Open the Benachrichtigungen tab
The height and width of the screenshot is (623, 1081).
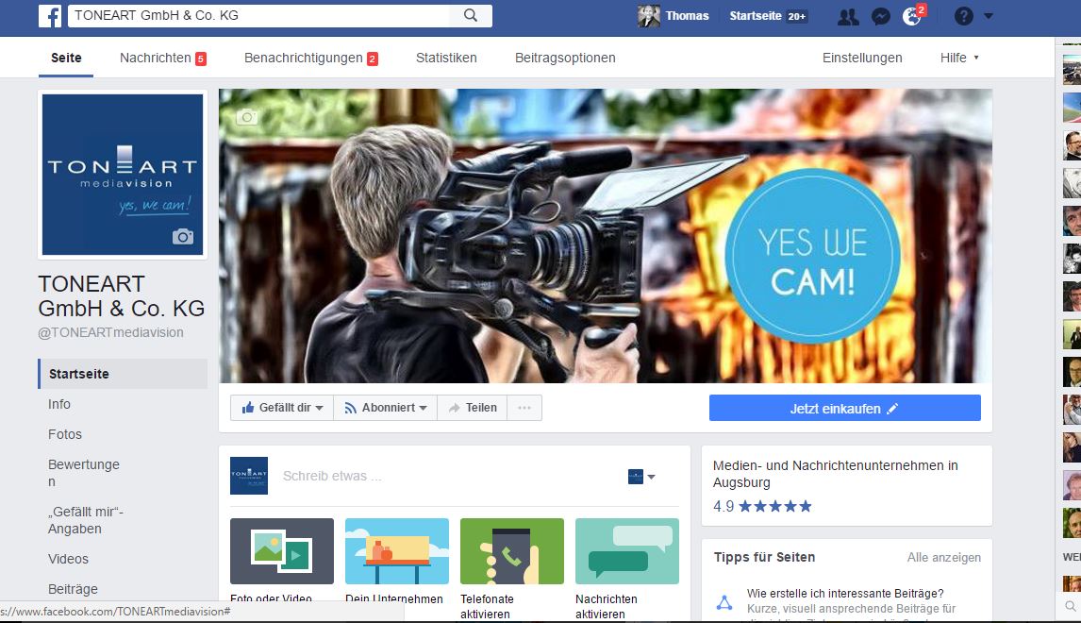[x=311, y=58]
